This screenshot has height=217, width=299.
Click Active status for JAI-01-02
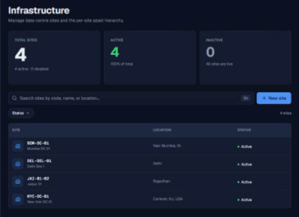click(x=244, y=182)
